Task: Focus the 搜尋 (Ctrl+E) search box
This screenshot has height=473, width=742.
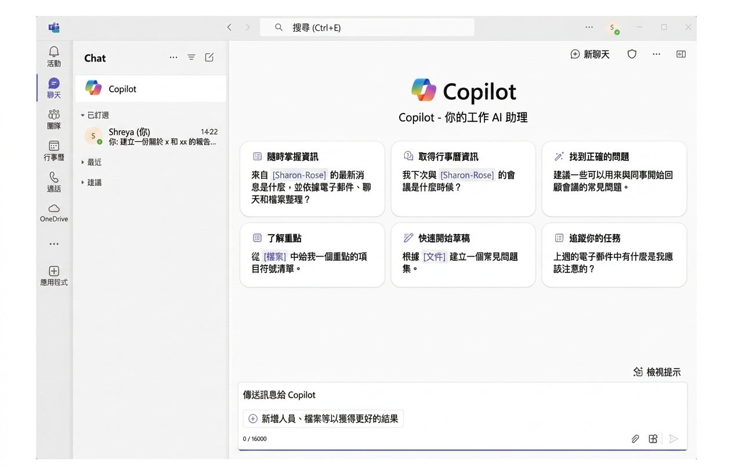Action: 367,27
